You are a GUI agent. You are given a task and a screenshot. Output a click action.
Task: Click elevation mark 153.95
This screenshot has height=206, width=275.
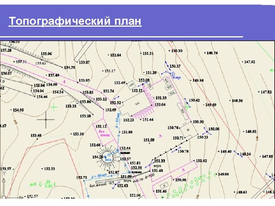pyautogui.click(x=84, y=80)
